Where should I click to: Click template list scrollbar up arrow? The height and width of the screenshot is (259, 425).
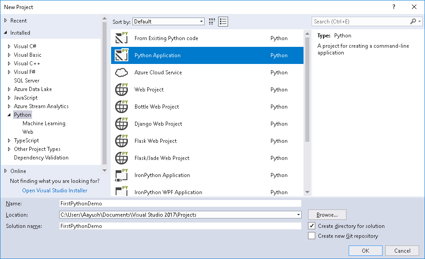tap(307, 34)
